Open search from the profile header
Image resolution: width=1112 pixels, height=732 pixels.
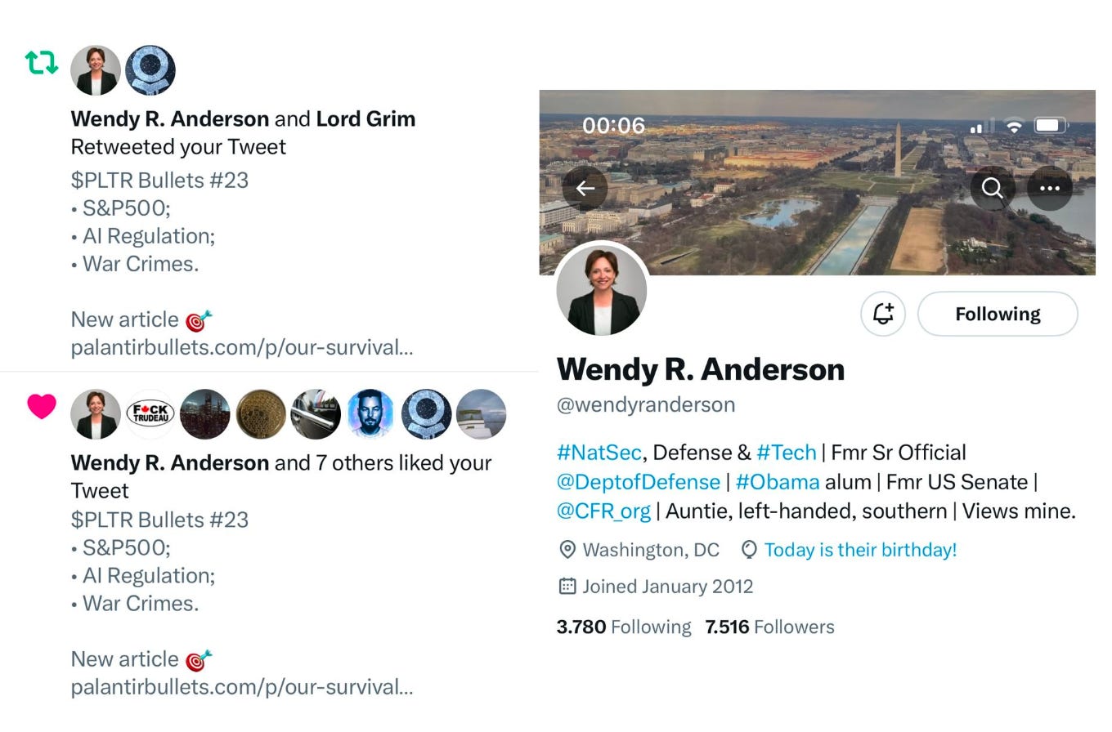pyautogui.click(x=993, y=189)
